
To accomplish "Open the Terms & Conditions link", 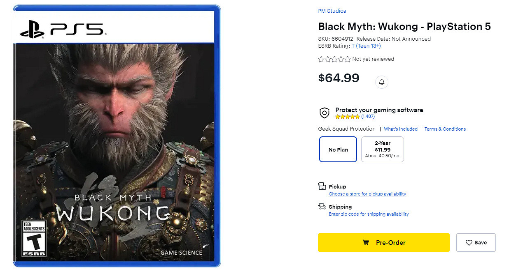I will pyautogui.click(x=445, y=129).
